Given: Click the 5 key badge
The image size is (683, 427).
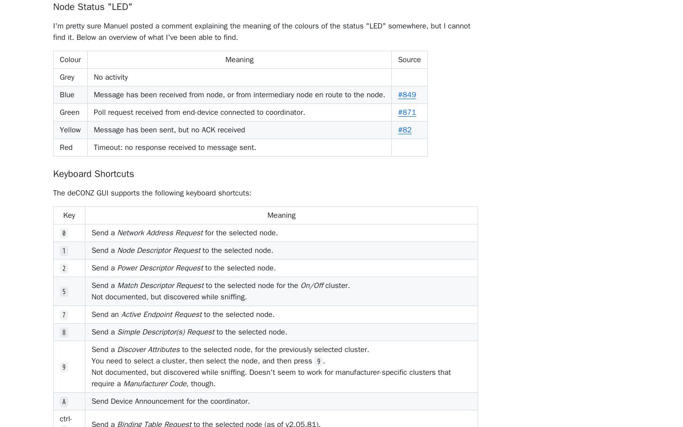Looking at the screenshot, I should [64, 292].
